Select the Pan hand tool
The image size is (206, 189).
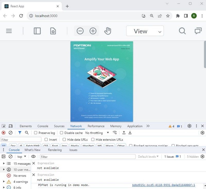[x=108, y=31]
